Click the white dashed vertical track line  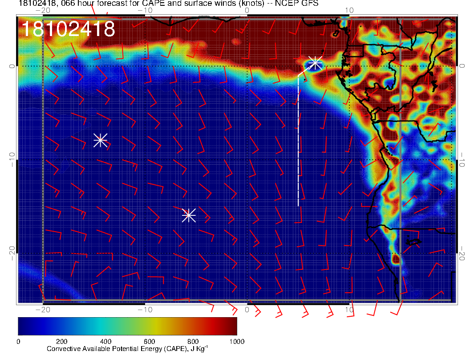298,141
